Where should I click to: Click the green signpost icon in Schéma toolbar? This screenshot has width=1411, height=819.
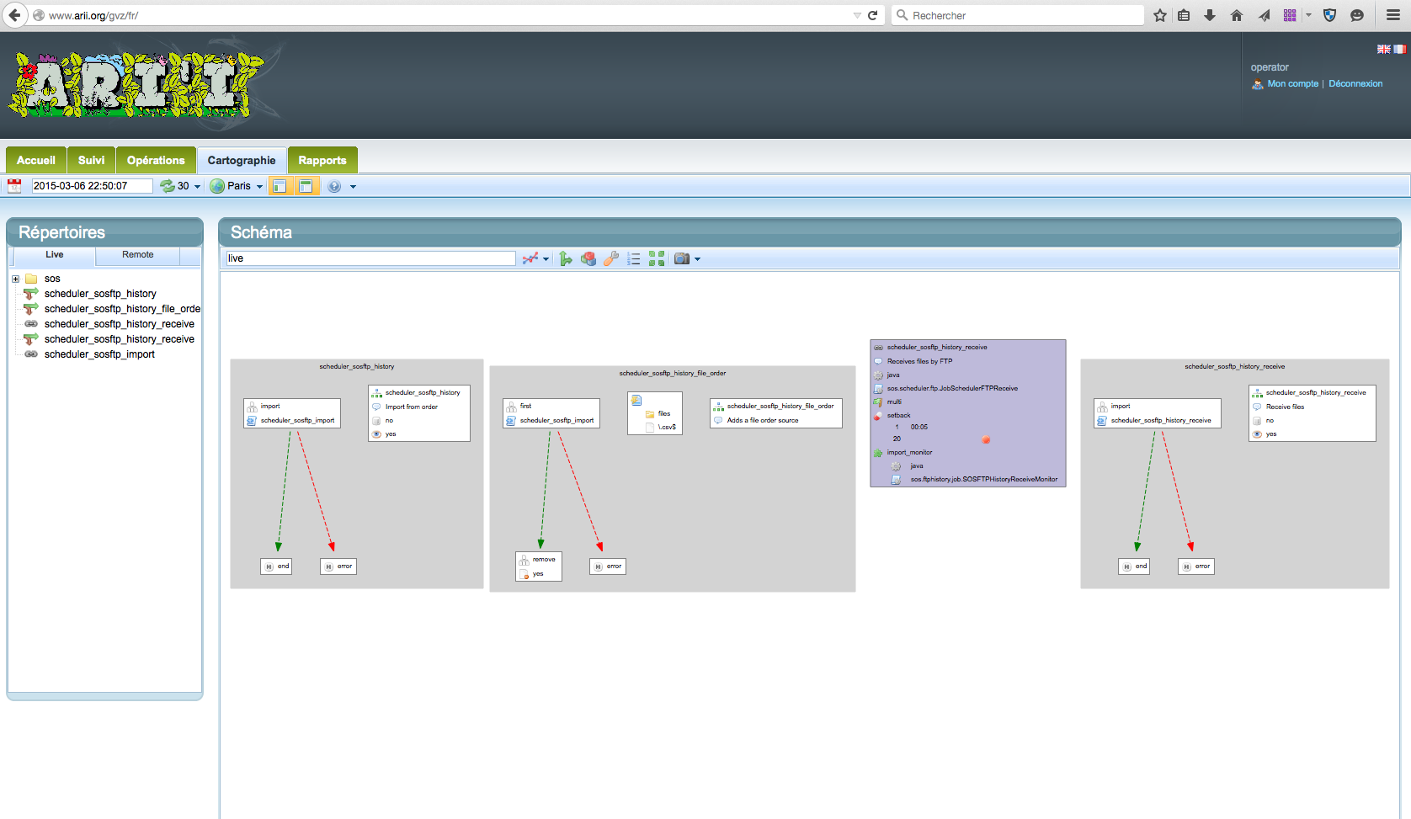click(x=566, y=259)
